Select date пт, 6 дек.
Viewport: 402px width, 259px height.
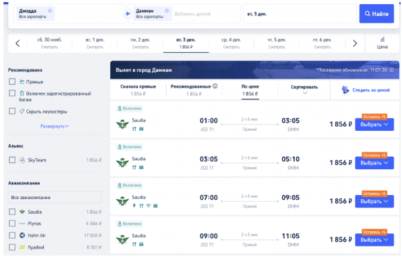click(x=323, y=43)
